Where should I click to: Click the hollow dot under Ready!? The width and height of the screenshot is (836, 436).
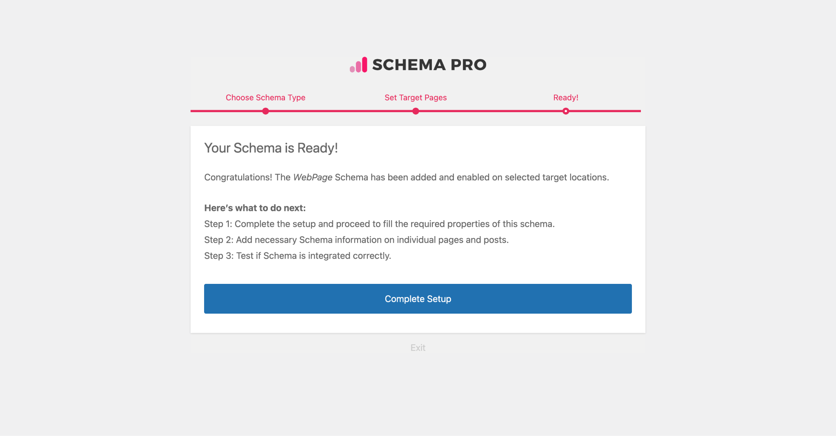566,111
